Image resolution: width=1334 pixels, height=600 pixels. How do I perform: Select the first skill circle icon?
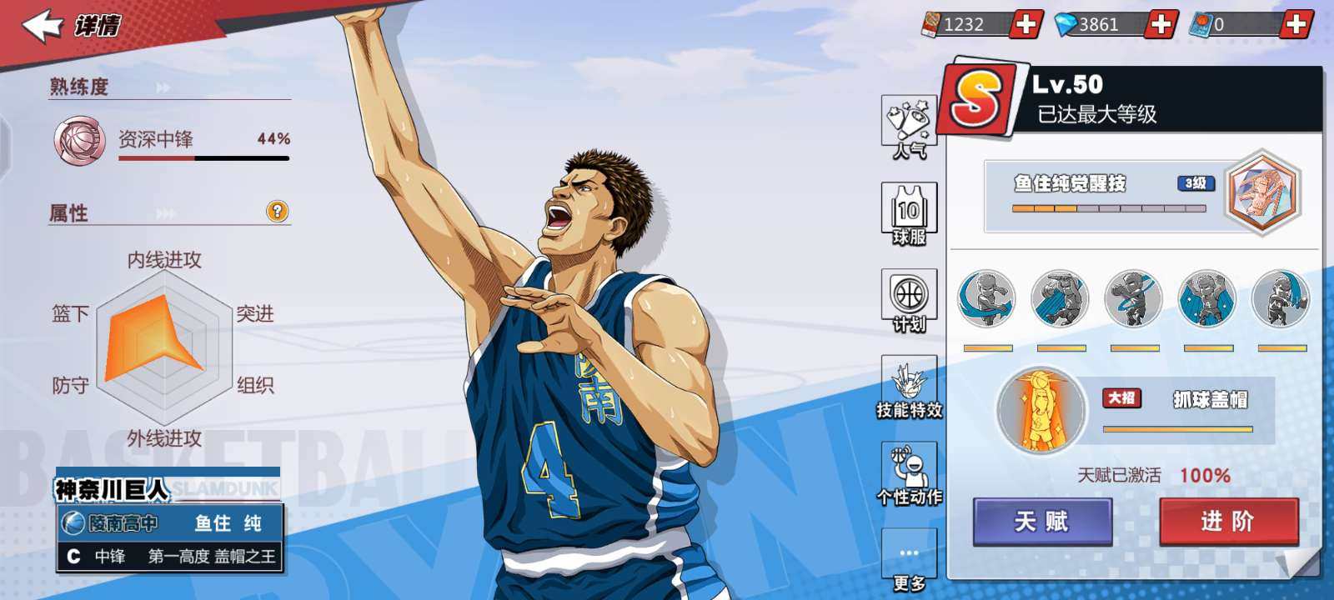click(x=987, y=298)
